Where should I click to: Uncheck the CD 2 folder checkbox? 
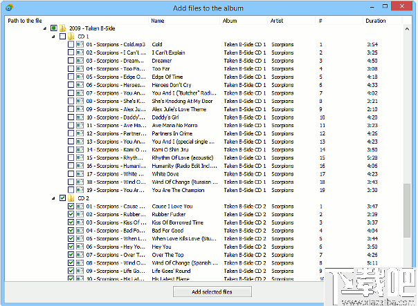click(62, 198)
